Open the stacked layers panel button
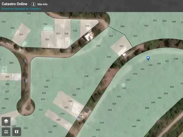Screen dimensions: 183x137 (6, 121)
